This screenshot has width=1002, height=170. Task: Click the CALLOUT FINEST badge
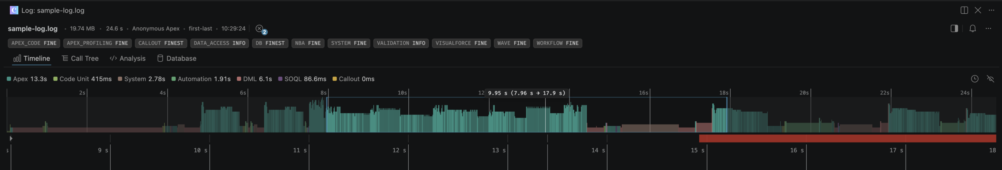point(161,43)
